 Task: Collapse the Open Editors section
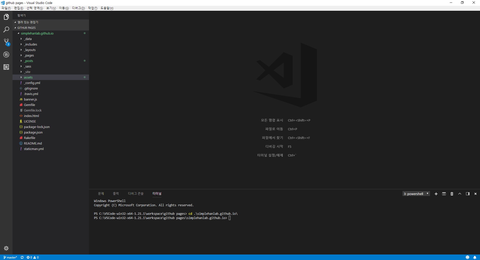click(51, 22)
